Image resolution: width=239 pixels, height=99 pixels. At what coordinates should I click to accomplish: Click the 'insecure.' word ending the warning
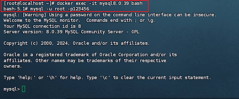point(205,15)
